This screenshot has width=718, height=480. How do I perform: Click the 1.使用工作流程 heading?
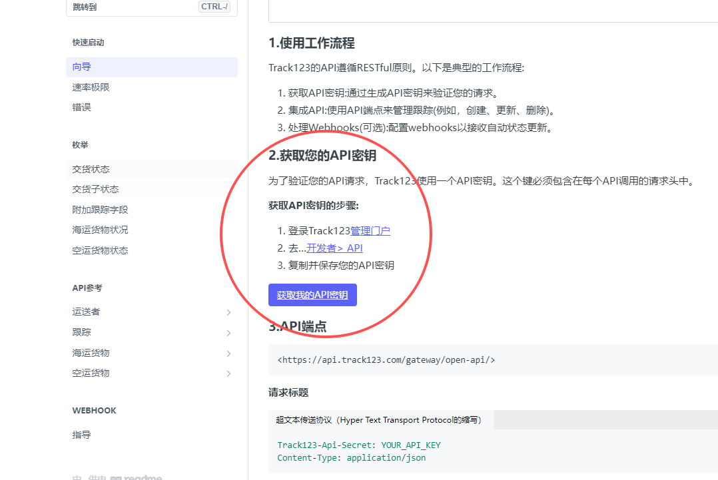point(312,43)
